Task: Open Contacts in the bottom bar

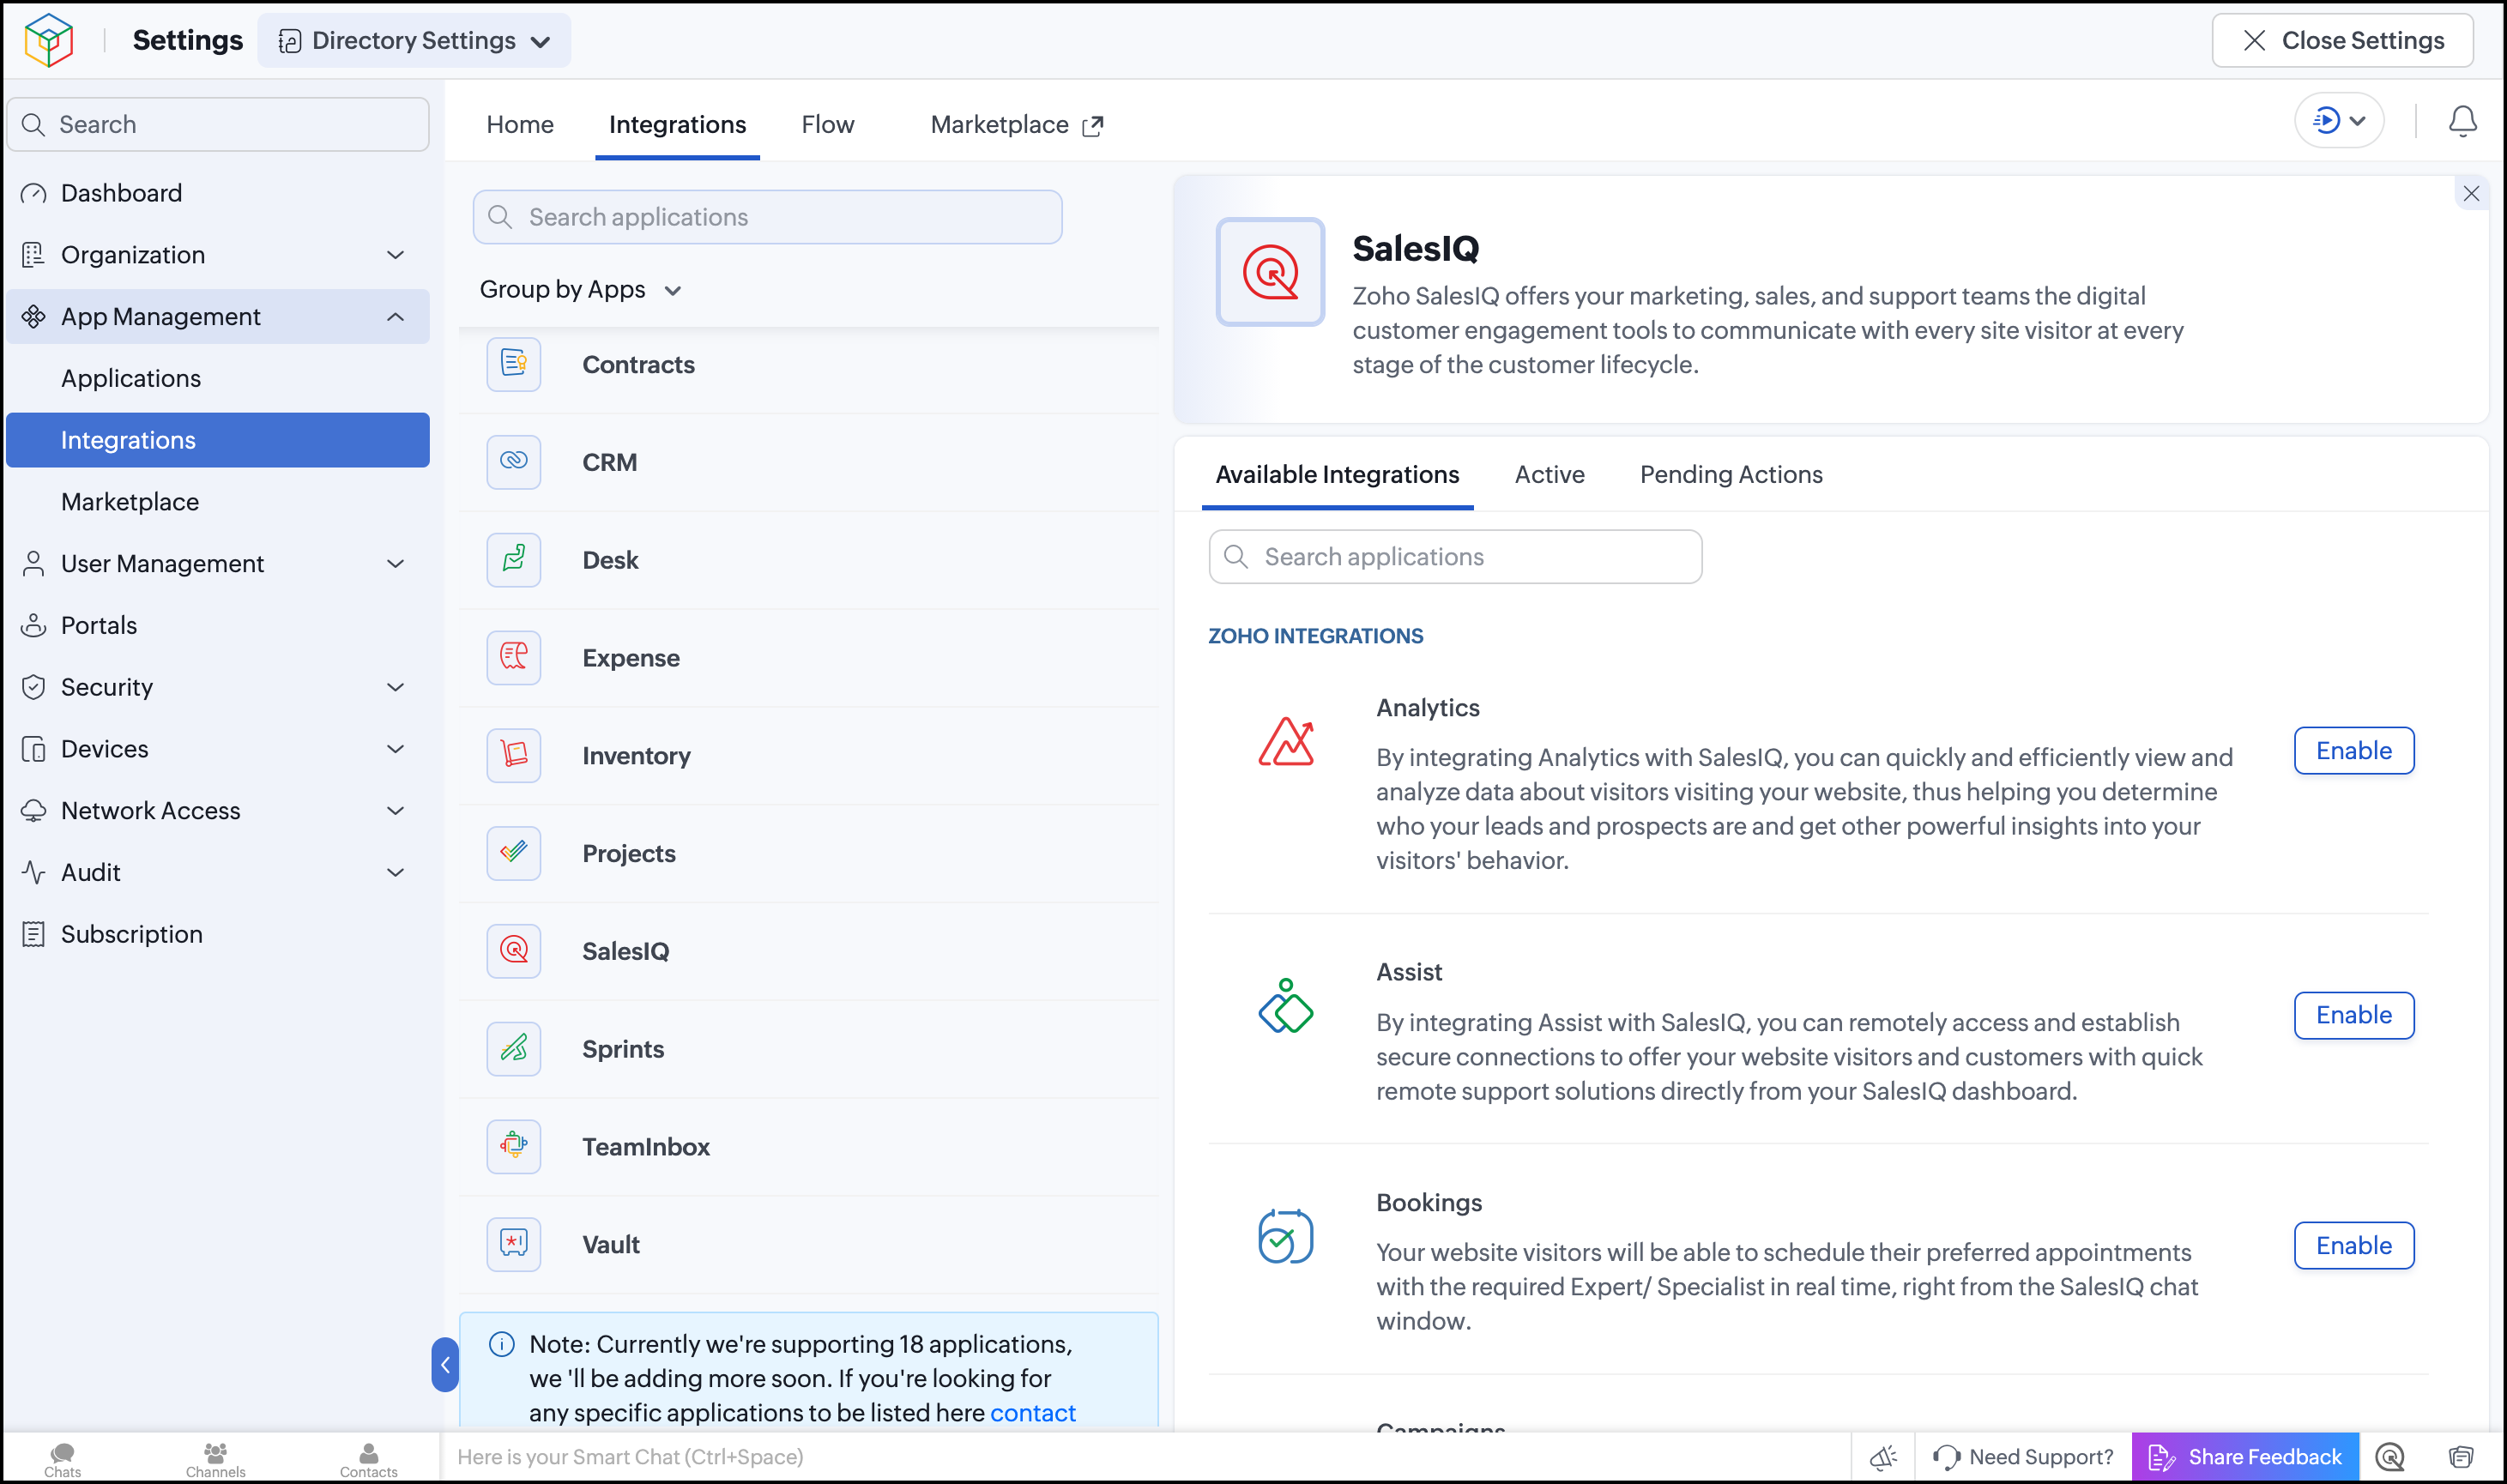Action: (x=368, y=1458)
